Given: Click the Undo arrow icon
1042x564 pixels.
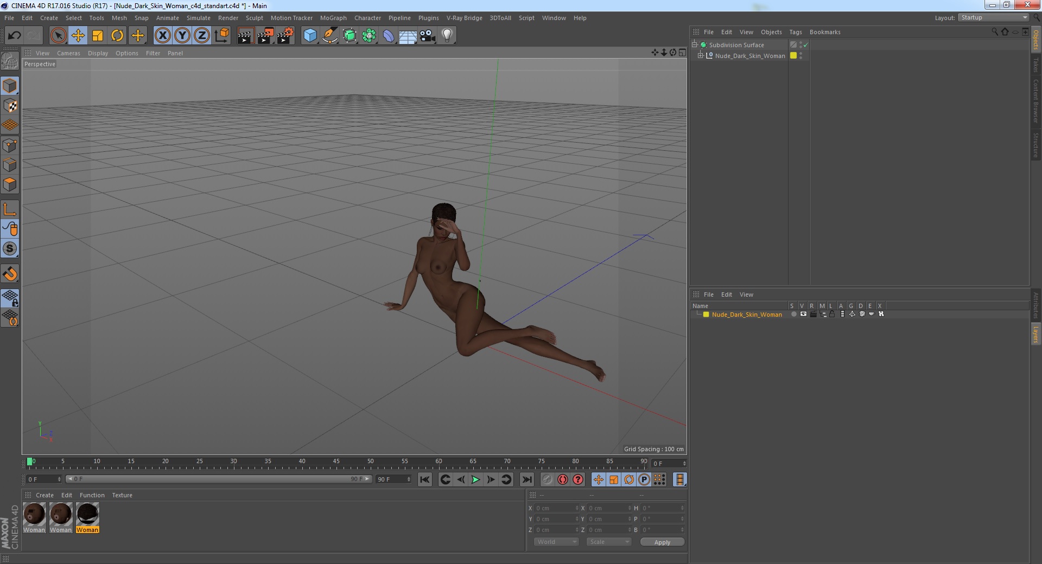Looking at the screenshot, I should coord(14,36).
